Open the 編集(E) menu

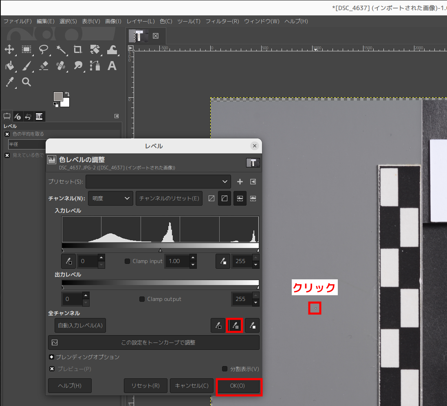(46, 21)
